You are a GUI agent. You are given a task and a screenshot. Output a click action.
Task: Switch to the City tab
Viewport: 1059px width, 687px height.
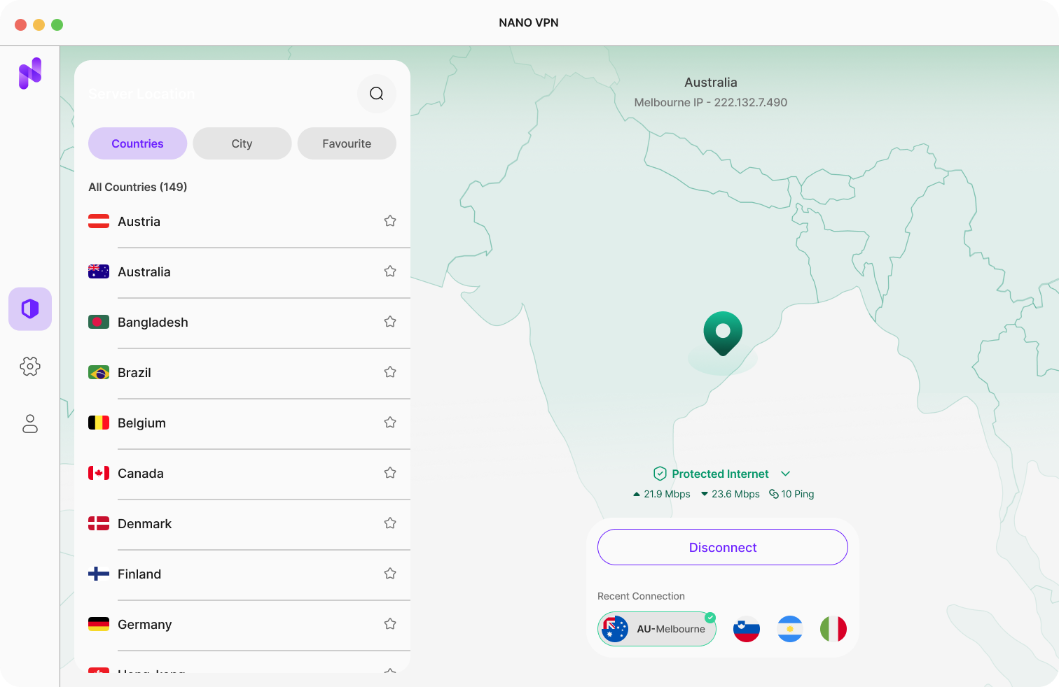242,143
